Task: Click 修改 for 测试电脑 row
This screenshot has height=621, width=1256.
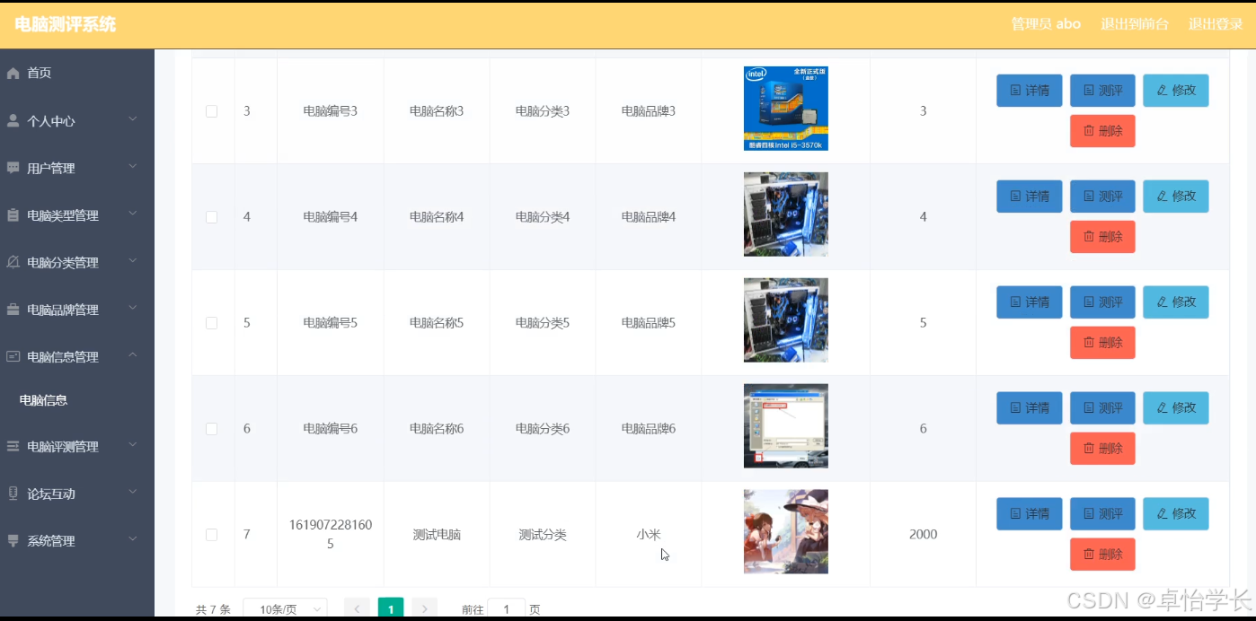Action: tap(1176, 514)
